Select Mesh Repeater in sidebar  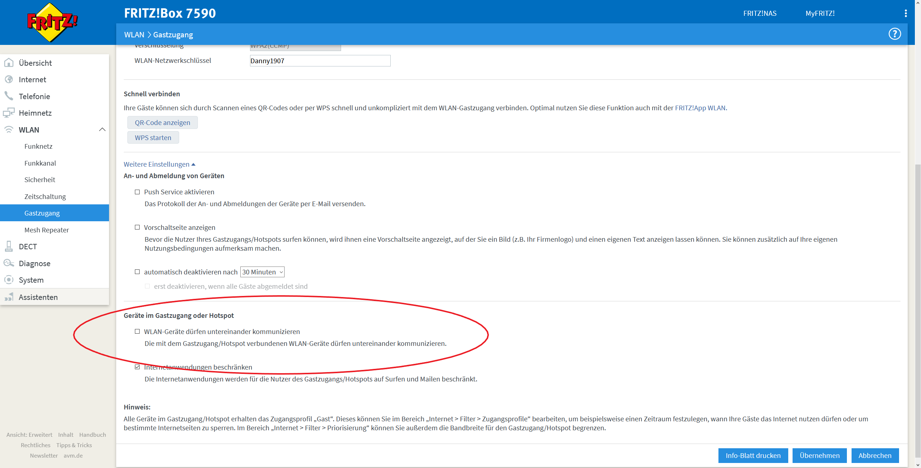(47, 230)
